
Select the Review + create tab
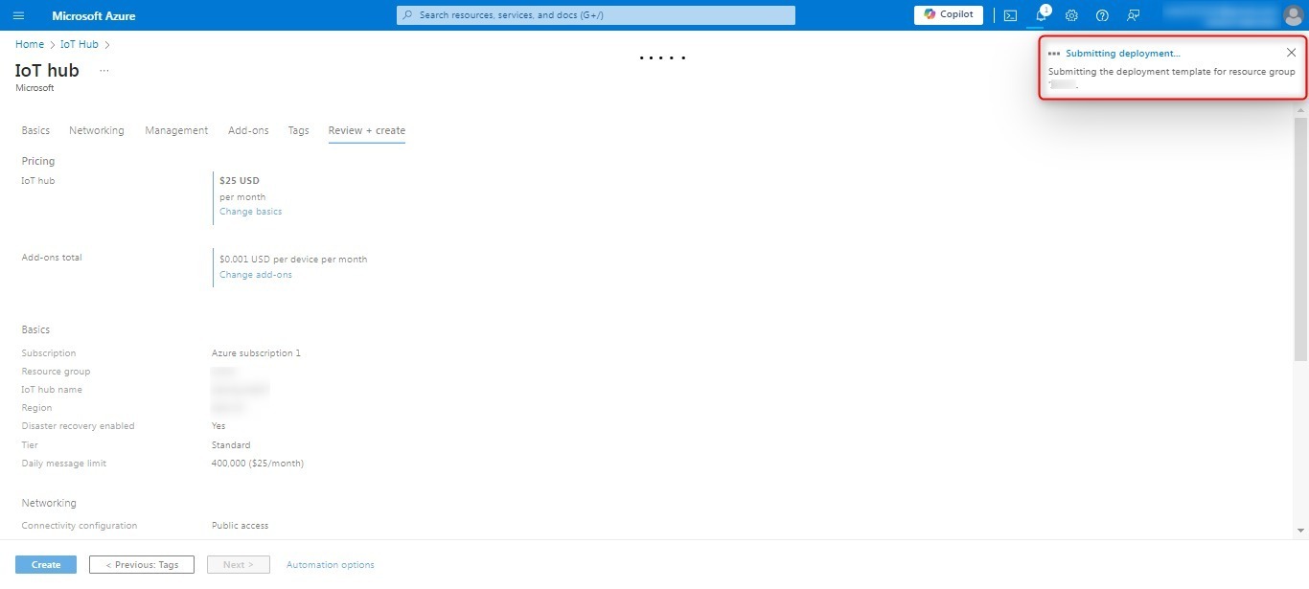pos(367,130)
